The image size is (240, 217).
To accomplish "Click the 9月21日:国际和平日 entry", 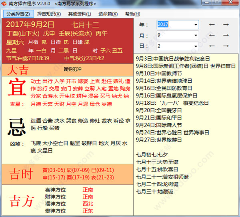I will tap(159, 117).
